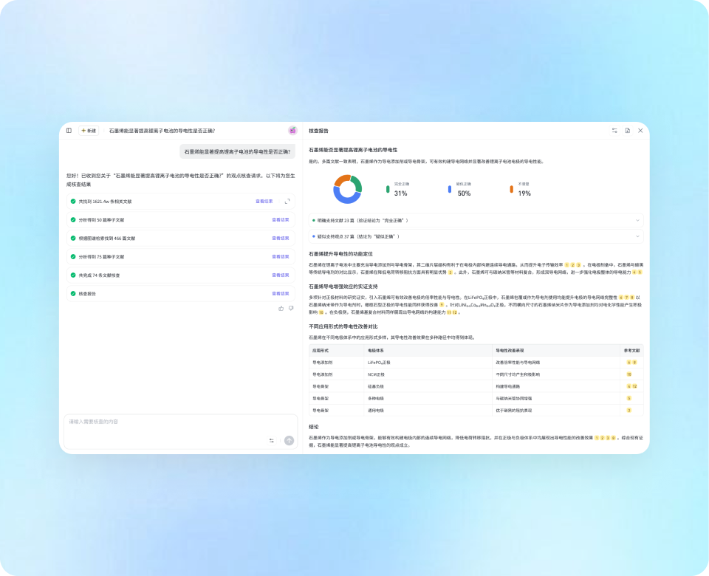Click the blue legend marker beside 50%
Screen dimensions: 709x576
pos(450,189)
